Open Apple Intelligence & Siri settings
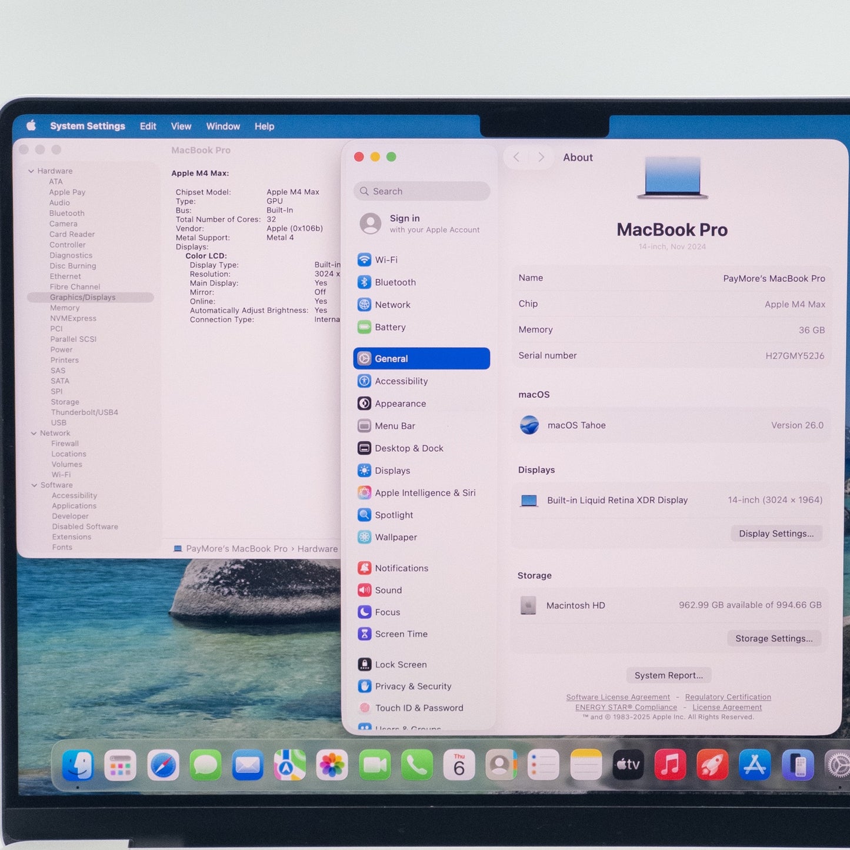The image size is (850, 850). [425, 493]
